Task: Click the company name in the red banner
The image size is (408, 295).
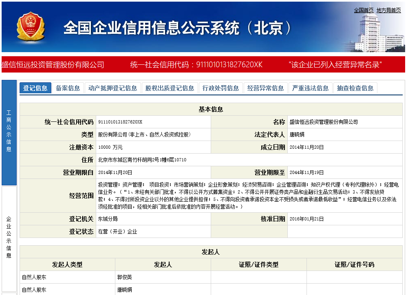Action: click(53, 64)
